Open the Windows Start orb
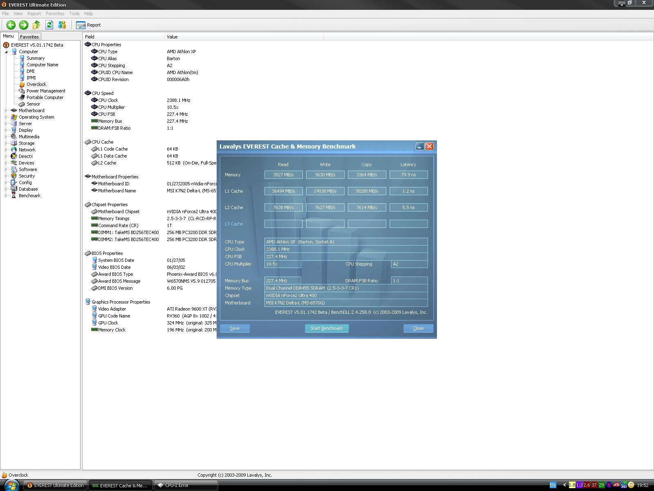The image size is (654, 491). pos(11,485)
